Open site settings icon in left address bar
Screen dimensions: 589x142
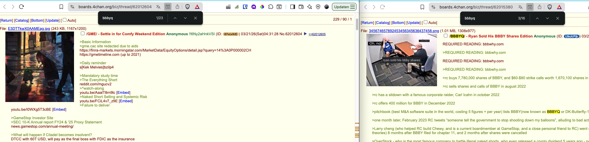pyautogui.click(x=72, y=7)
